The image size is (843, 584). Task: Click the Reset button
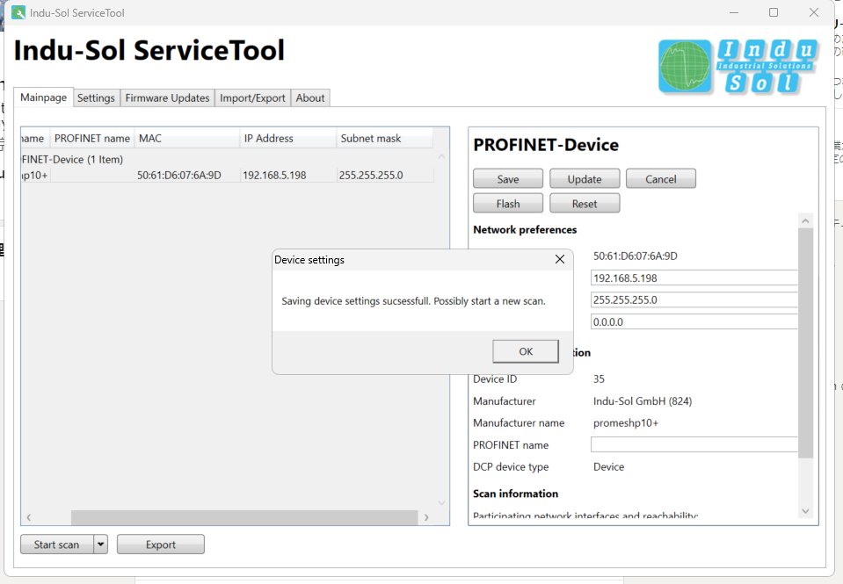(x=585, y=204)
